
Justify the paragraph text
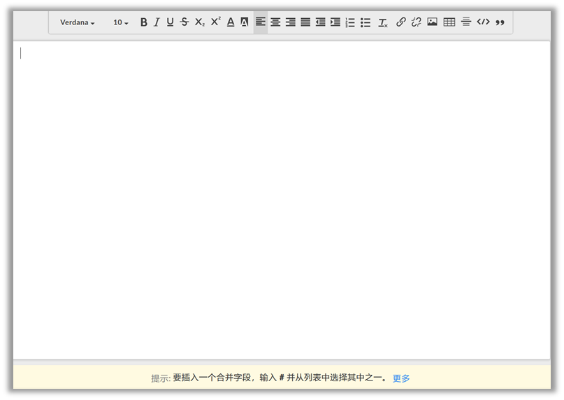tap(305, 22)
